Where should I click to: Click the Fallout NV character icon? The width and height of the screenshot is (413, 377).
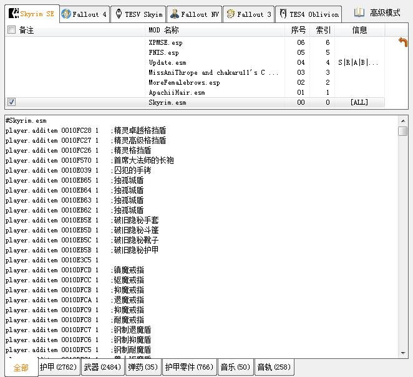click(x=174, y=14)
